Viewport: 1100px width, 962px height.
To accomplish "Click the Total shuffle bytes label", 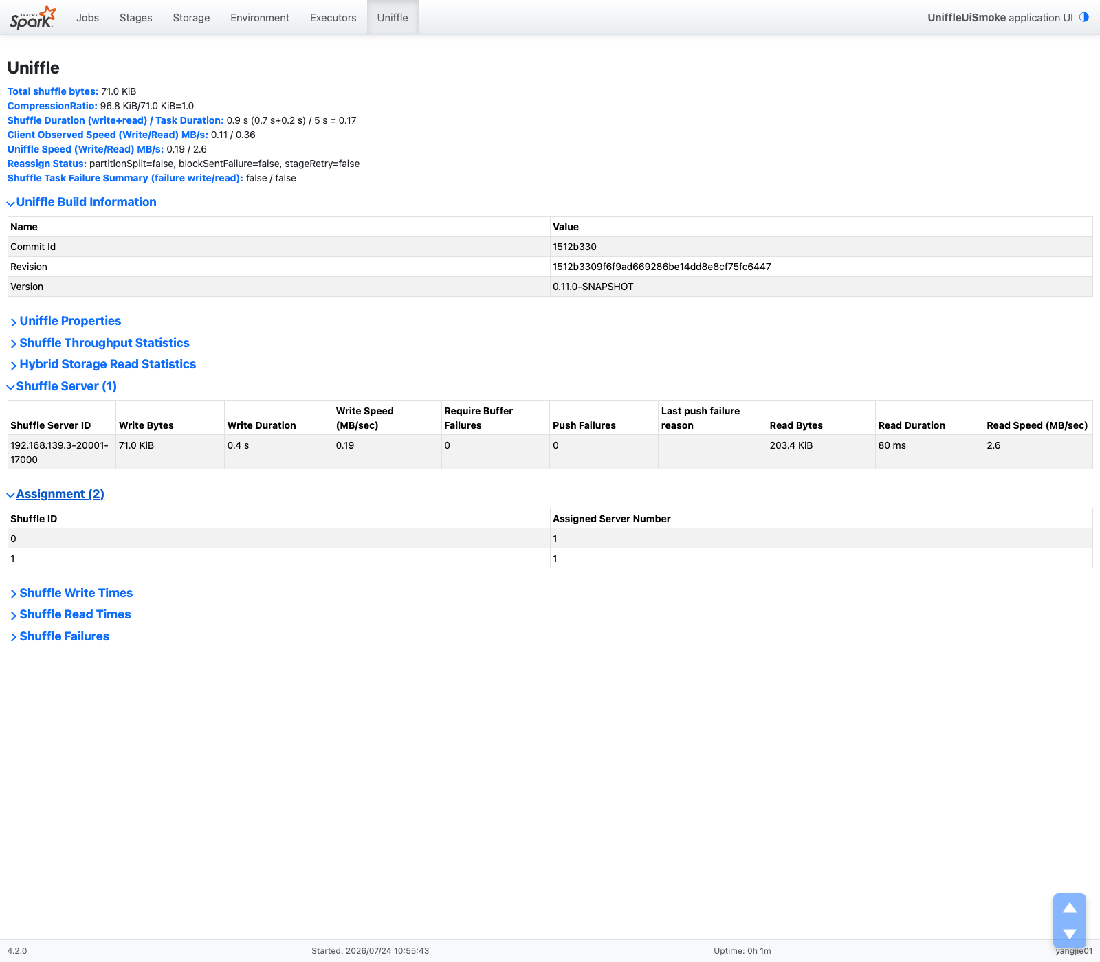I will (53, 91).
